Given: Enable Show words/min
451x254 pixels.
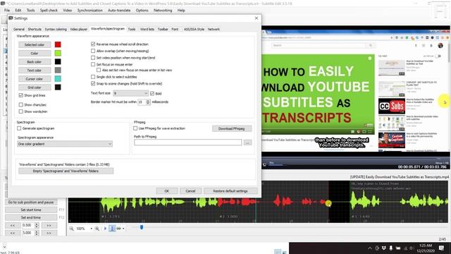Looking at the screenshot, I should (20, 111).
